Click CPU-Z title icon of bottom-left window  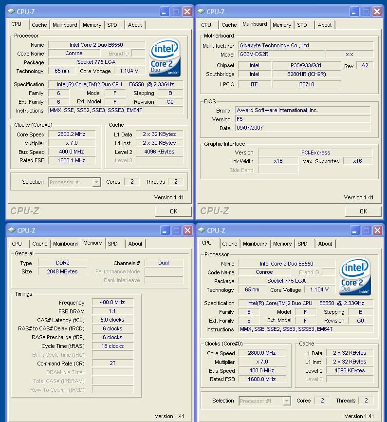pyautogui.click(x=12, y=230)
